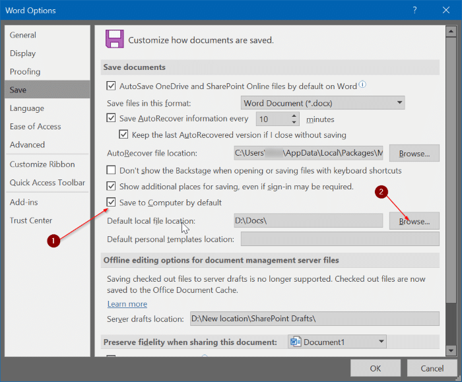Open the Document1 fidelity dropdown
This screenshot has height=382, width=462.
tap(337, 342)
